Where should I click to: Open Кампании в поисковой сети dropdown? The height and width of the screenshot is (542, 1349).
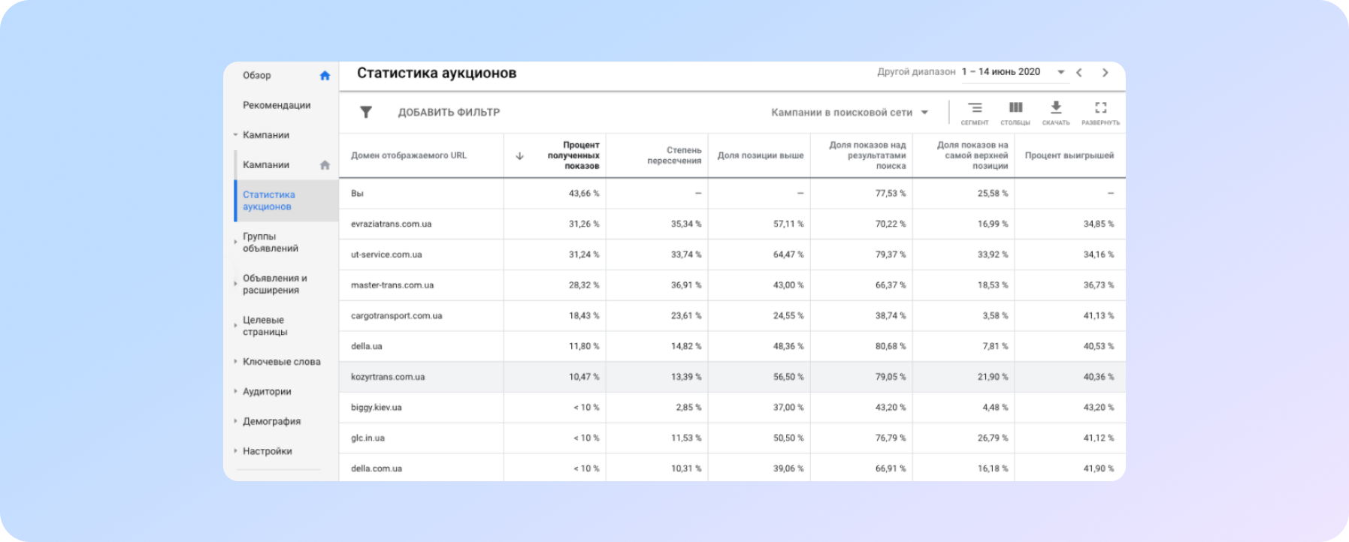coord(850,113)
